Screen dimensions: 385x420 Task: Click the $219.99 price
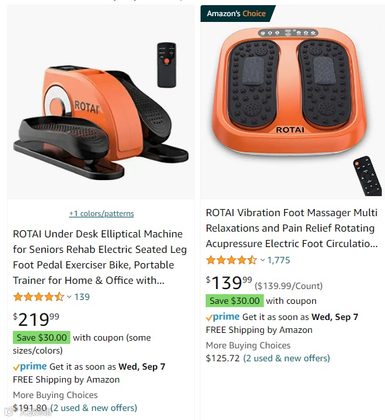(x=36, y=319)
